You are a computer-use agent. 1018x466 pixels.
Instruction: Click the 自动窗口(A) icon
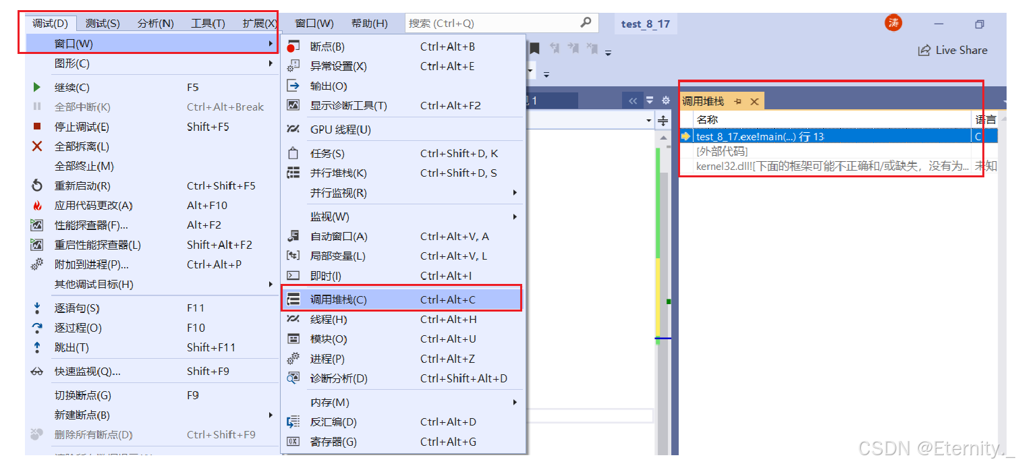pyautogui.click(x=293, y=236)
